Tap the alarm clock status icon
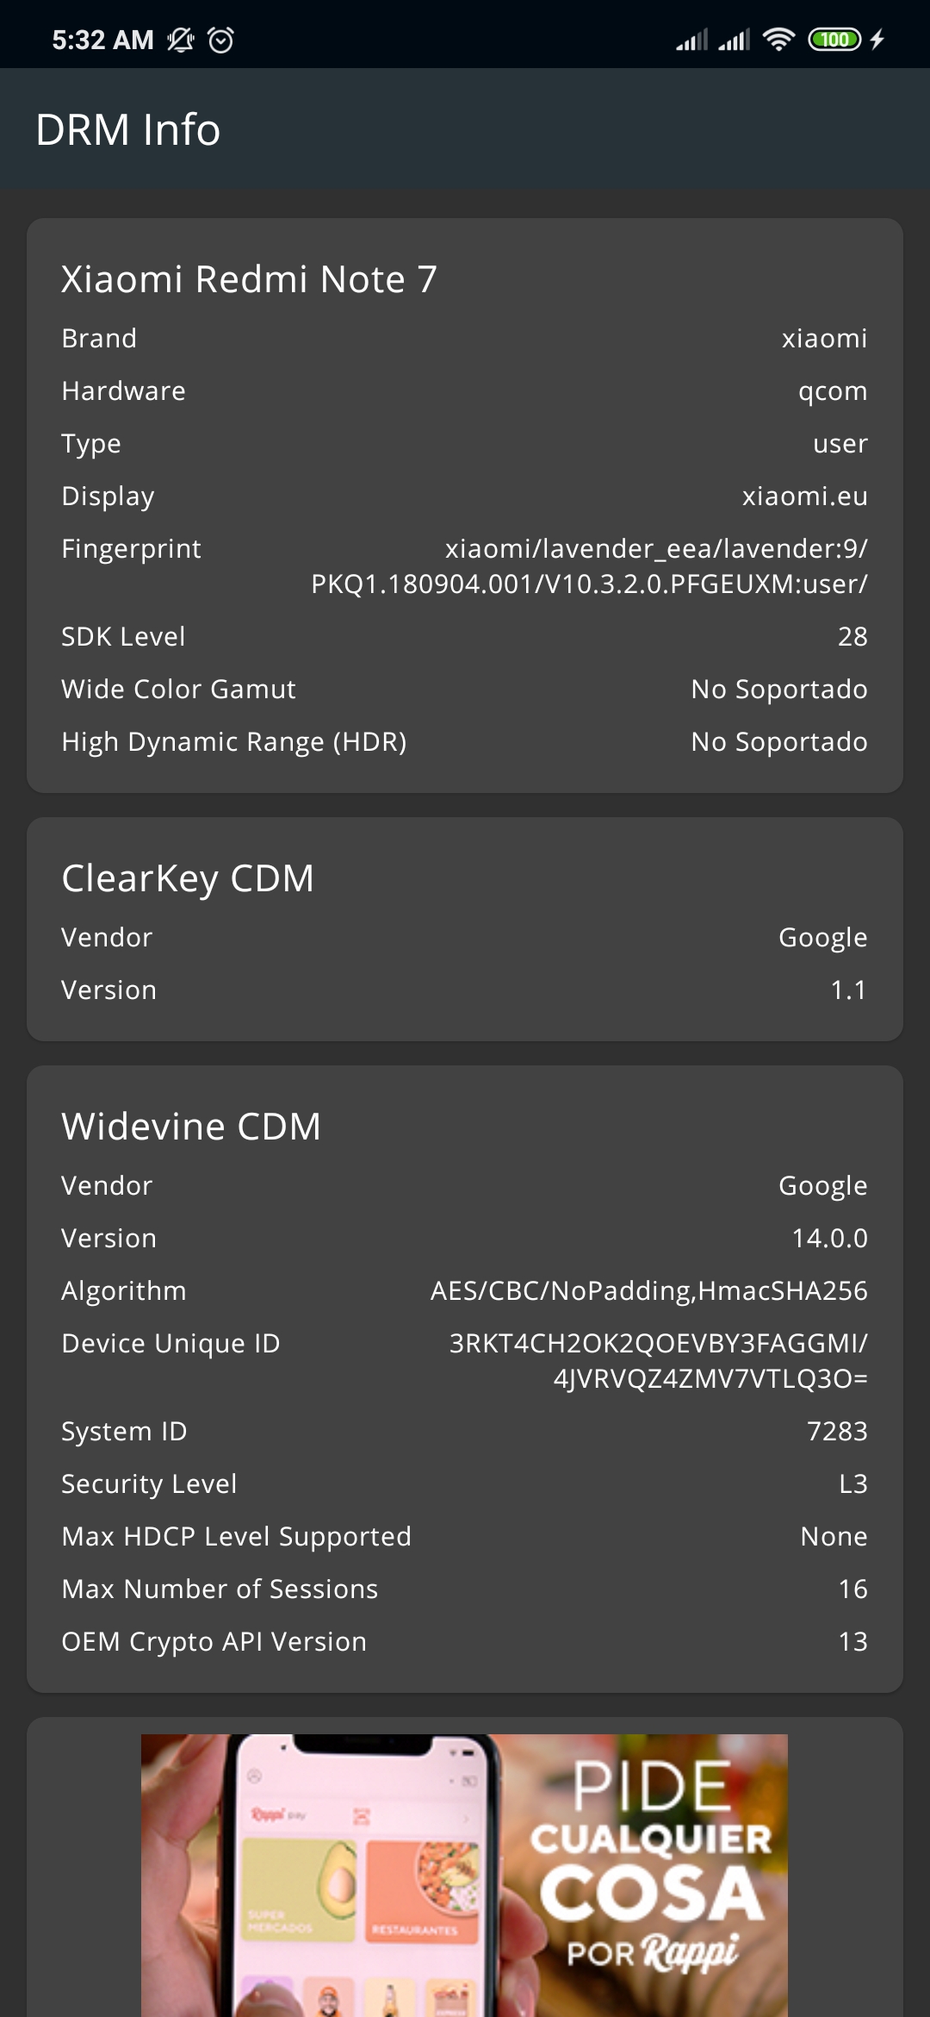This screenshot has width=930, height=2017. tap(221, 40)
